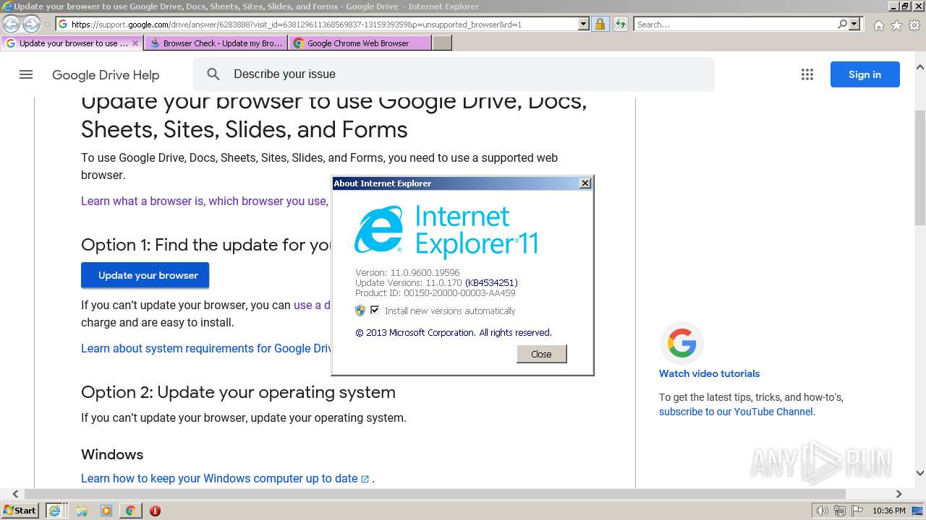Select the 'Update your browser to use' tab
This screenshot has width=926, height=520.
click(72, 43)
